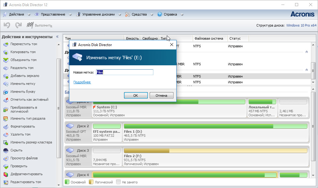Screen dimensions: 318x188
Task: Click the Диск 3 drive icon
Action: tap(70, 150)
